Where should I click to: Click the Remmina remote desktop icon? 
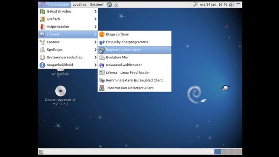point(102,80)
